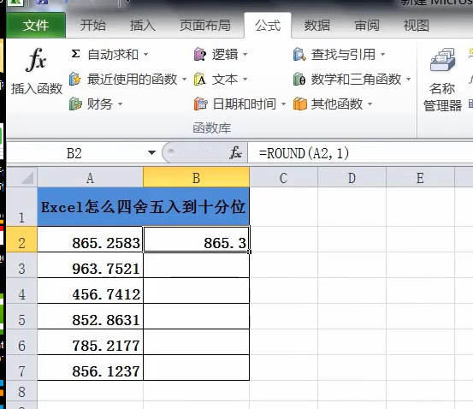Open the Name Manager (名称管理器)
This screenshot has width=473, height=409.
coord(442,80)
